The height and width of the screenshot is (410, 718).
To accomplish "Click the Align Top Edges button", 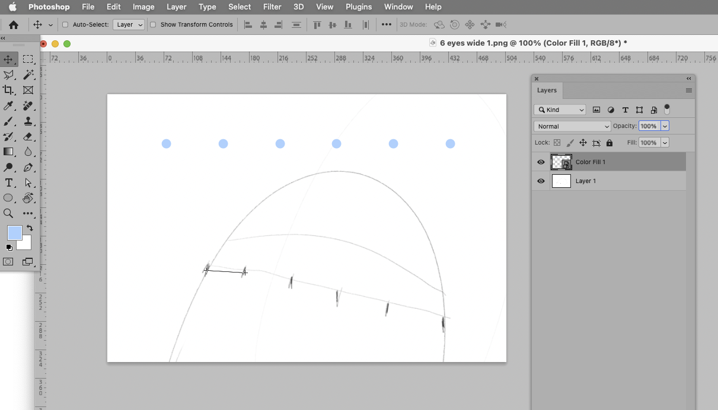I will pyautogui.click(x=317, y=25).
